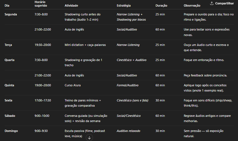Click the Curso Alura activity cell

73,85
